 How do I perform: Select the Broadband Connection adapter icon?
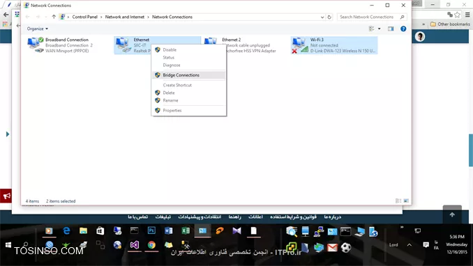[x=36, y=45]
